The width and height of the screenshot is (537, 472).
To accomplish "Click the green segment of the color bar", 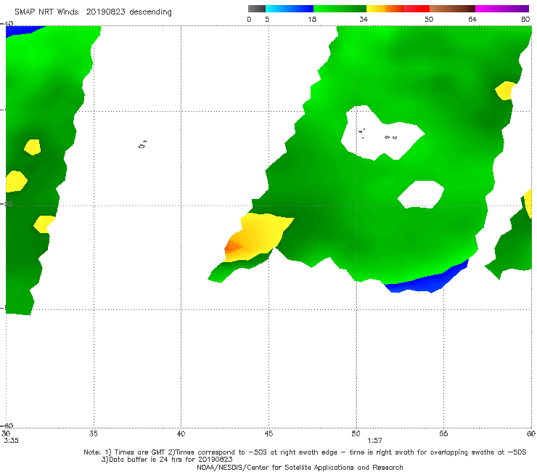I will 340,9.
